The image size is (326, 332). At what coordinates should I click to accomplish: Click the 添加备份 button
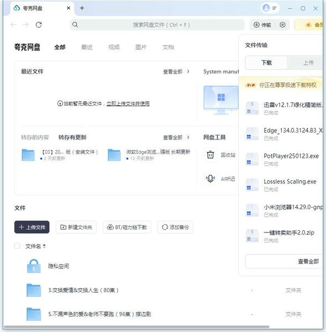point(175,227)
